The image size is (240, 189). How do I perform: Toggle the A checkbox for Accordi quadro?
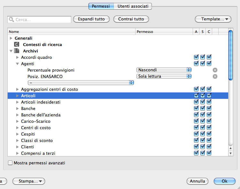tap(196, 57)
